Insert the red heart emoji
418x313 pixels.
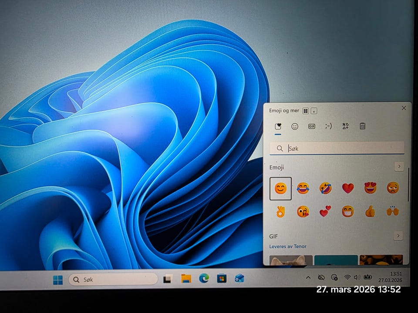pyautogui.click(x=348, y=188)
